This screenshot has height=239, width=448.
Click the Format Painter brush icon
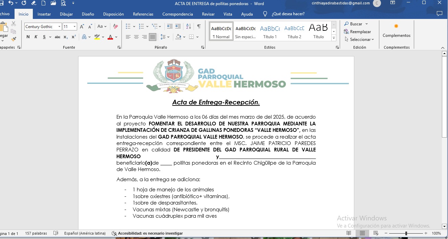click(14, 39)
